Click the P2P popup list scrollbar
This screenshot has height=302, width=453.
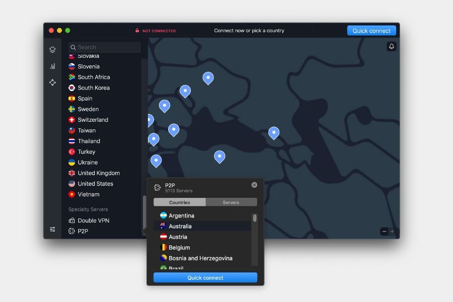pyautogui.click(x=255, y=218)
